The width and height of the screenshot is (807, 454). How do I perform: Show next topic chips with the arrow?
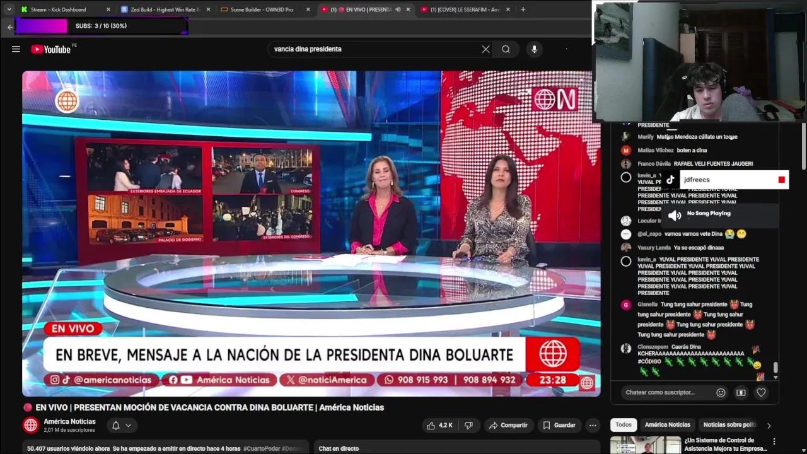pos(769,425)
